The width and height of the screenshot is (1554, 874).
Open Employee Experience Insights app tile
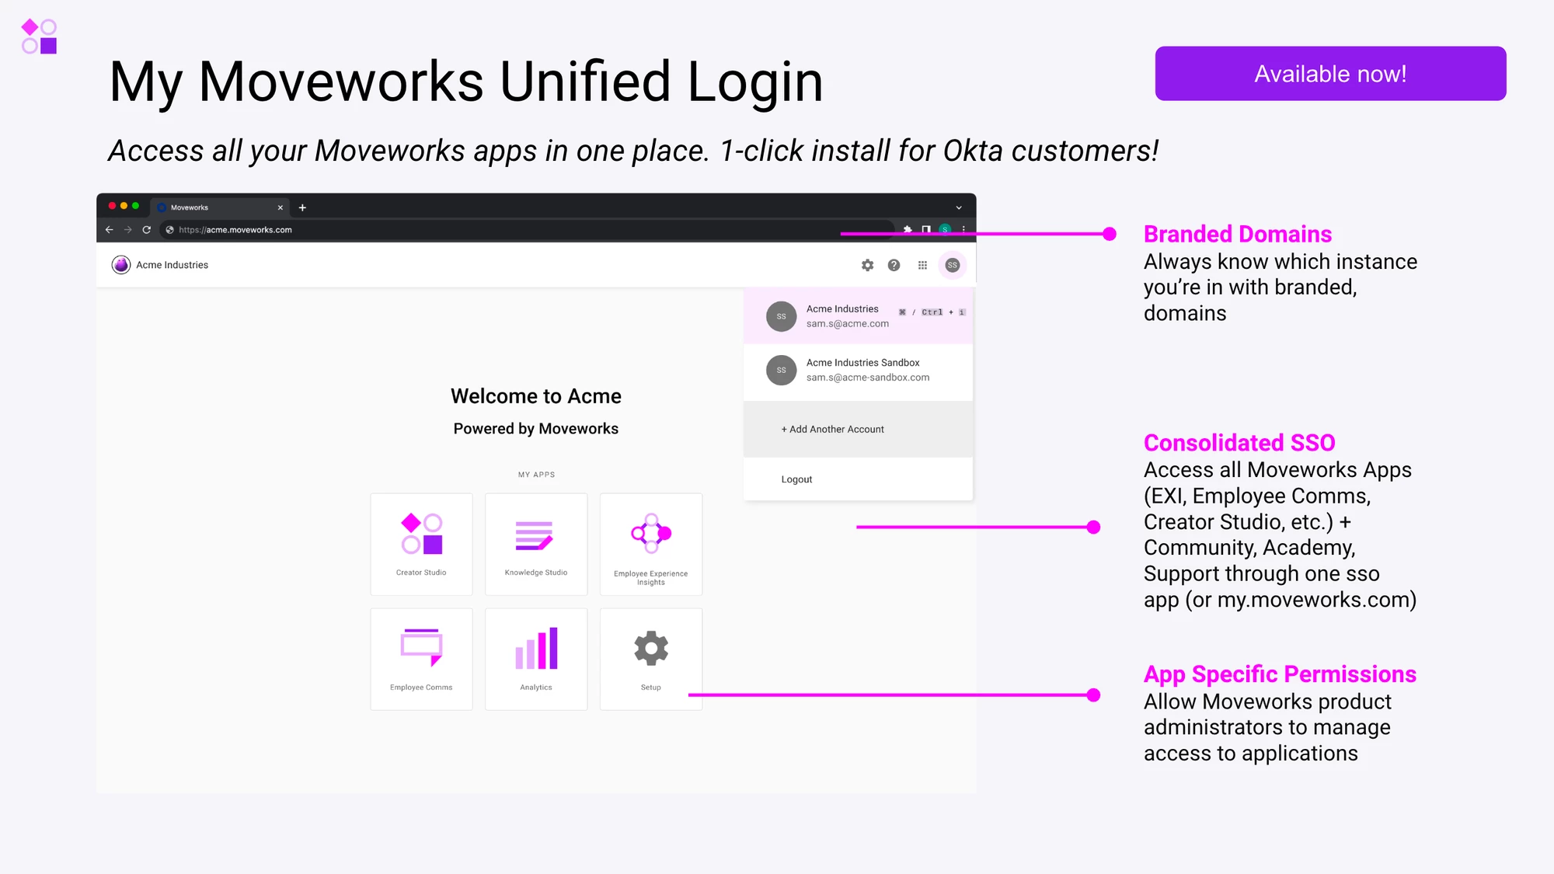pyautogui.click(x=651, y=544)
